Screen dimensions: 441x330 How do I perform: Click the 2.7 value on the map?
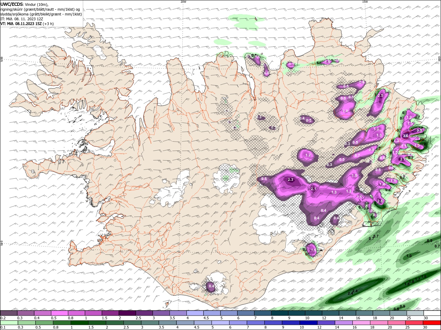point(402,159)
